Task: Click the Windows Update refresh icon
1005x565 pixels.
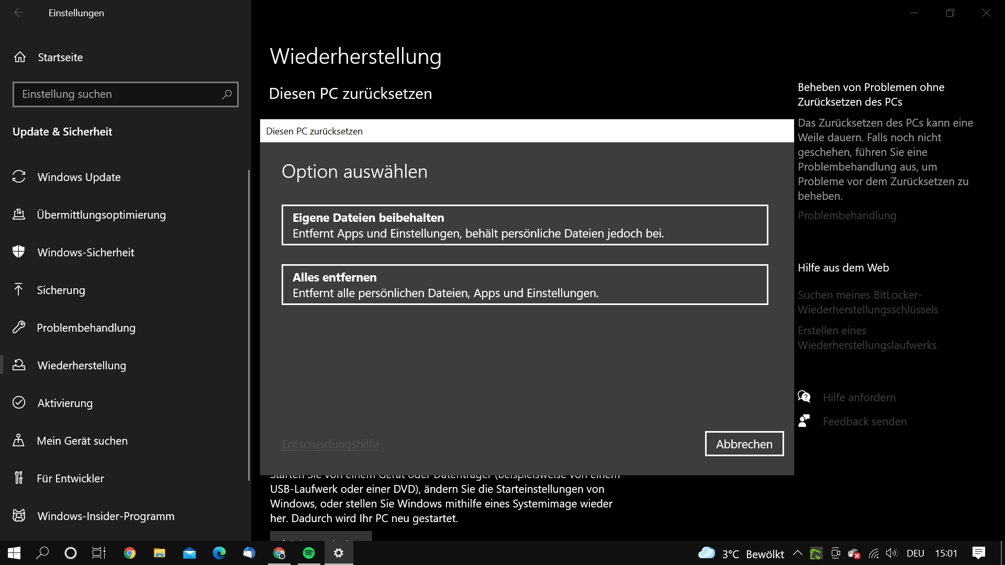Action: tap(19, 177)
